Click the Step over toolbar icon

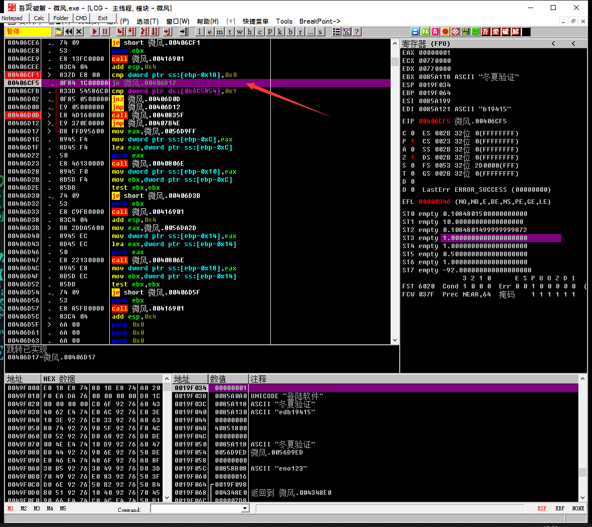[x=131, y=32]
